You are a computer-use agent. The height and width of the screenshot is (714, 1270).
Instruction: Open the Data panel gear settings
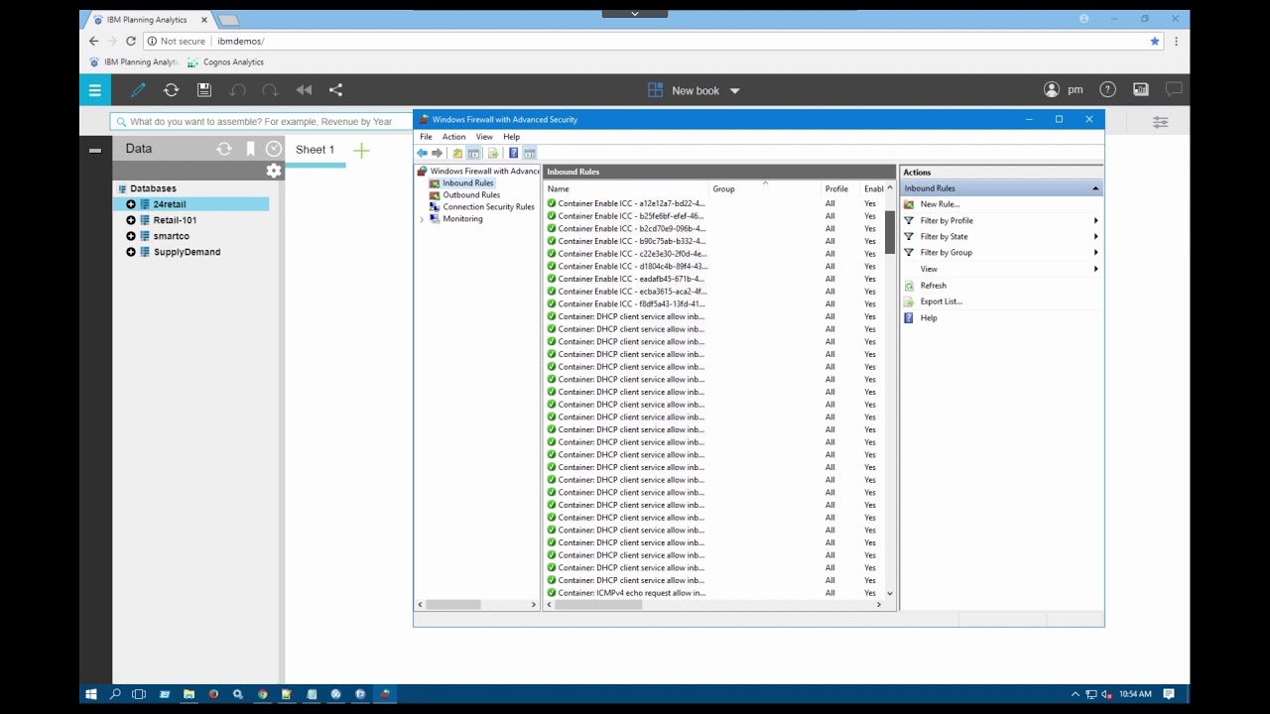click(274, 171)
